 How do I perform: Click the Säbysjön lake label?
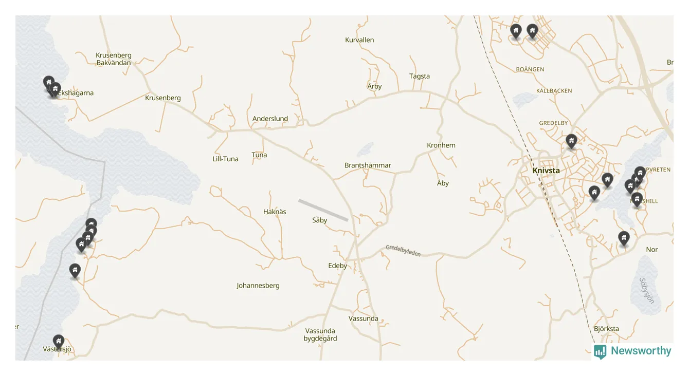[x=647, y=291]
